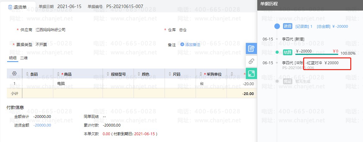
Task: Select the 退货单 tab
Action: coord(18,7)
